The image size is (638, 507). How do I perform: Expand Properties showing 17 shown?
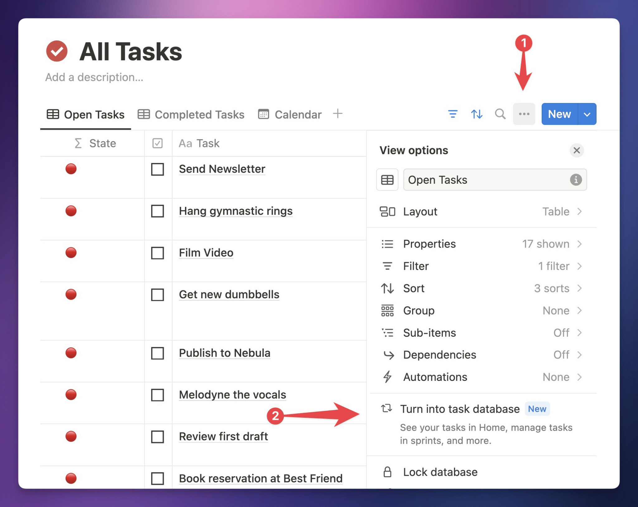tap(481, 244)
